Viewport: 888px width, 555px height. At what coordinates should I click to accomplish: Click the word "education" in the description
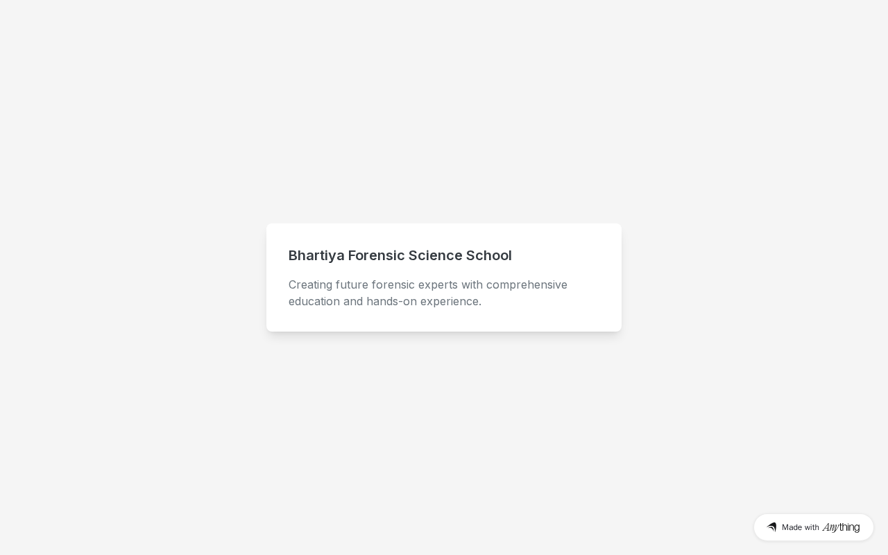[x=314, y=301]
